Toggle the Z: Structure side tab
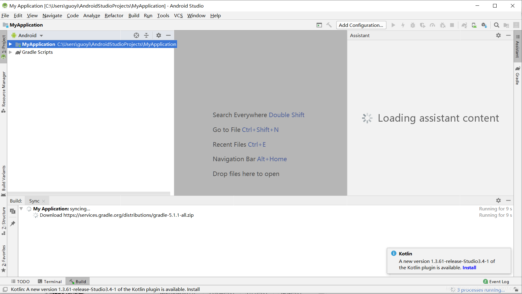This screenshot has height=294, width=522. (4, 221)
